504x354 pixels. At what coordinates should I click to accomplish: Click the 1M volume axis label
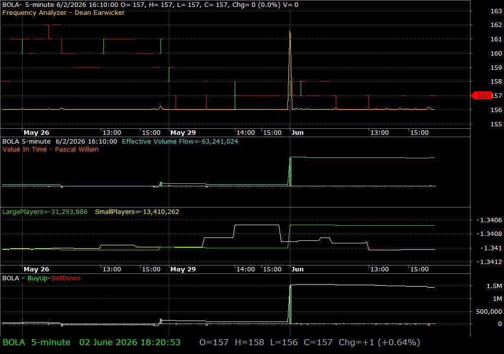pos(497,299)
